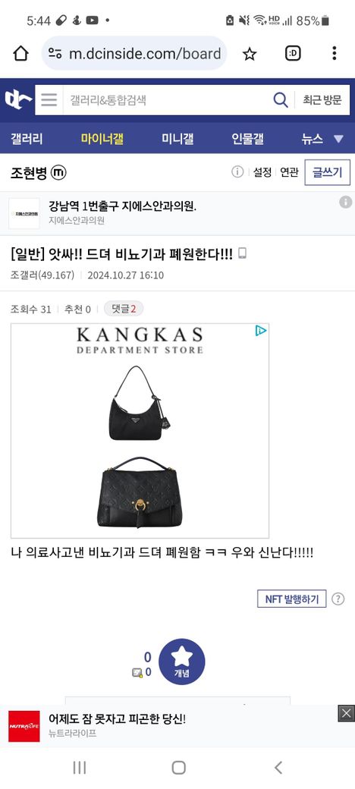Viewport: 355px width, 789px height.
Task: Click the 글쓰기 button
Action: tap(328, 173)
